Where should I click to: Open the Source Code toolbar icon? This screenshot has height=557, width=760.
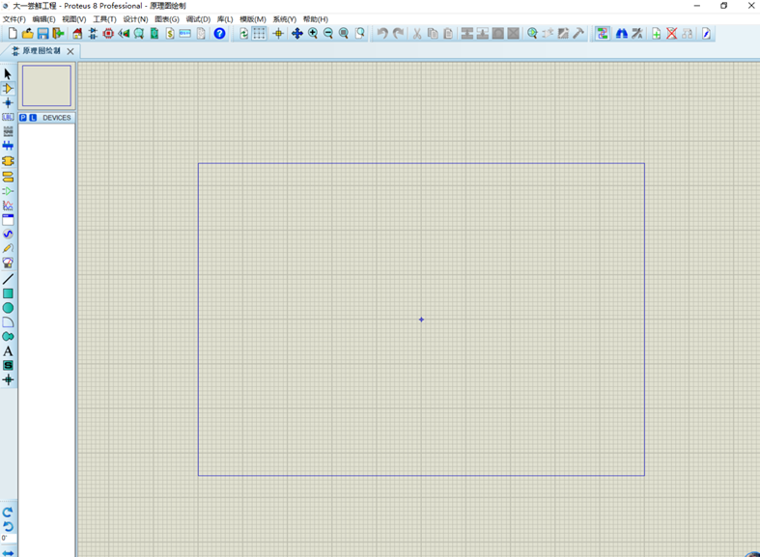185,34
